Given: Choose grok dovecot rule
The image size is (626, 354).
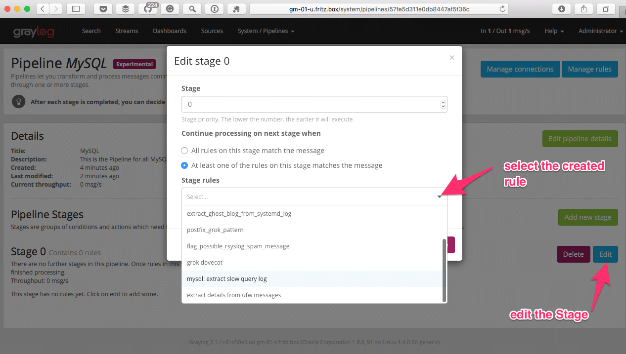Looking at the screenshot, I should pos(314,263).
